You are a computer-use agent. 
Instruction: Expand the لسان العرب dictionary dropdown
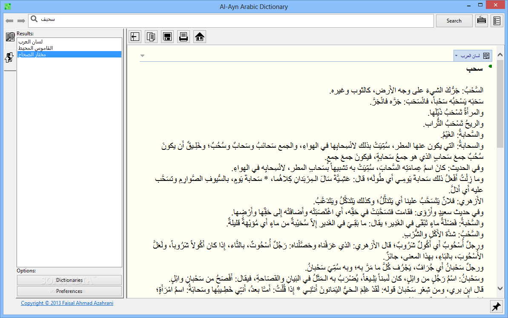456,56
